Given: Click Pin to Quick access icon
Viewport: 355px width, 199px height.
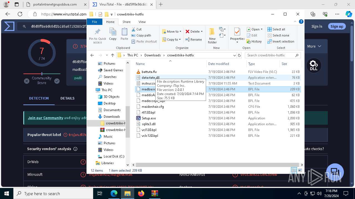Looking at the screenshot, I should coord(97,36).
